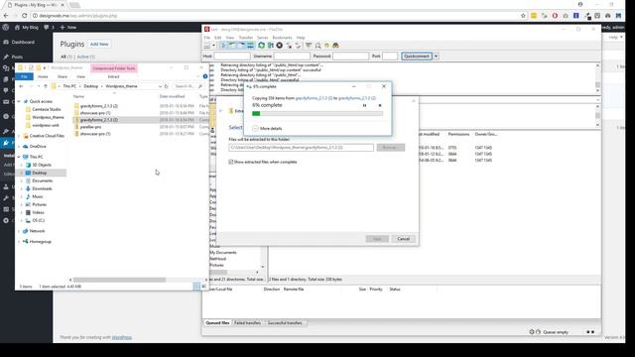The width and height of the screenshot is (635, 357).
Task: Bookmark this page with the star icon
Action: 523,16
